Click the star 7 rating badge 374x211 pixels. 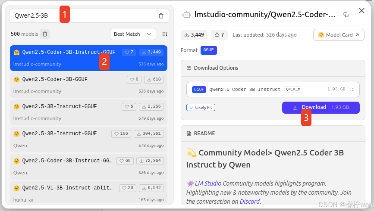[x=219, y=35]
